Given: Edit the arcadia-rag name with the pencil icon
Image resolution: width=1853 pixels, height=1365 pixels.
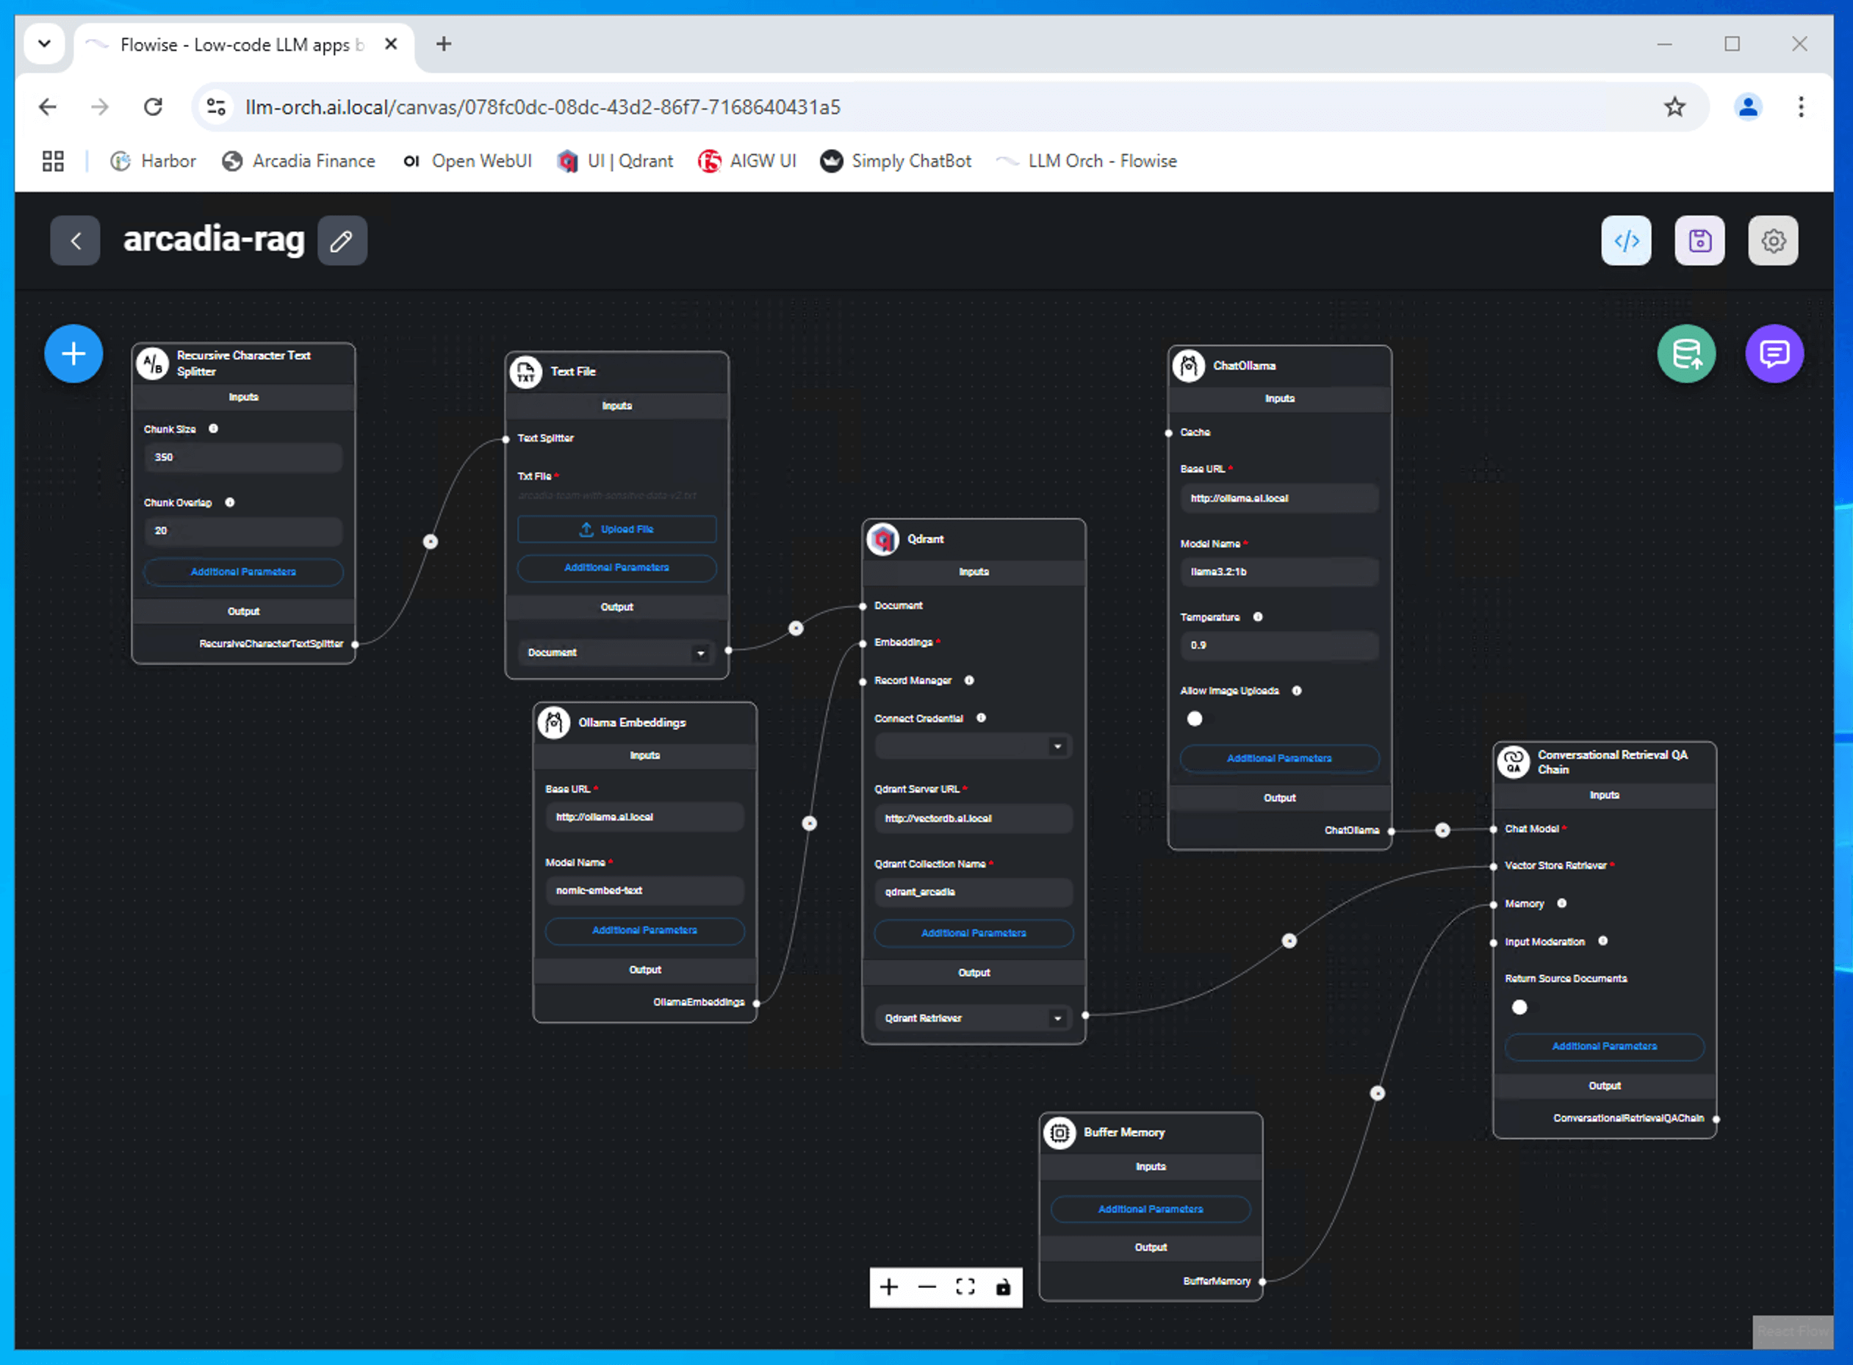Looking at the screenshot, I should [x=342, y=240].
